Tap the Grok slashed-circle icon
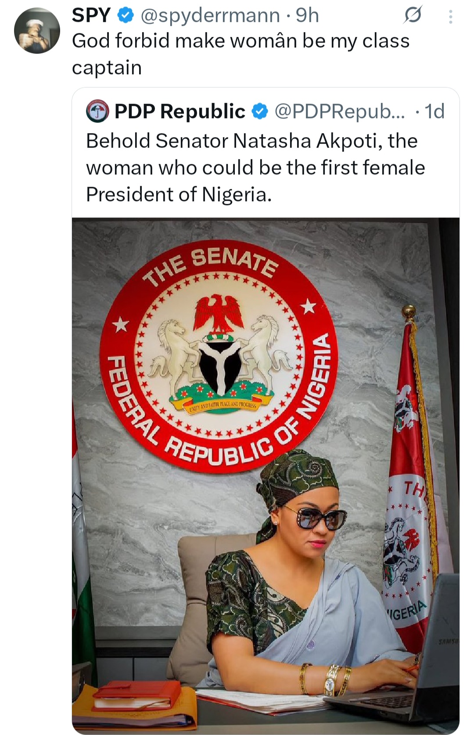474x735 pixels. (x=413, y=16)
